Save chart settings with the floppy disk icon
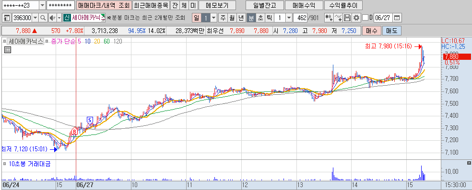This screenshot has height=190, width=472. point(347,18)
